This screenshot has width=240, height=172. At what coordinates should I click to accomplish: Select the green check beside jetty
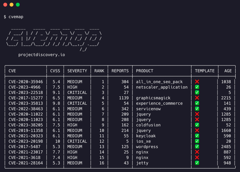click(x=197, y=163)
